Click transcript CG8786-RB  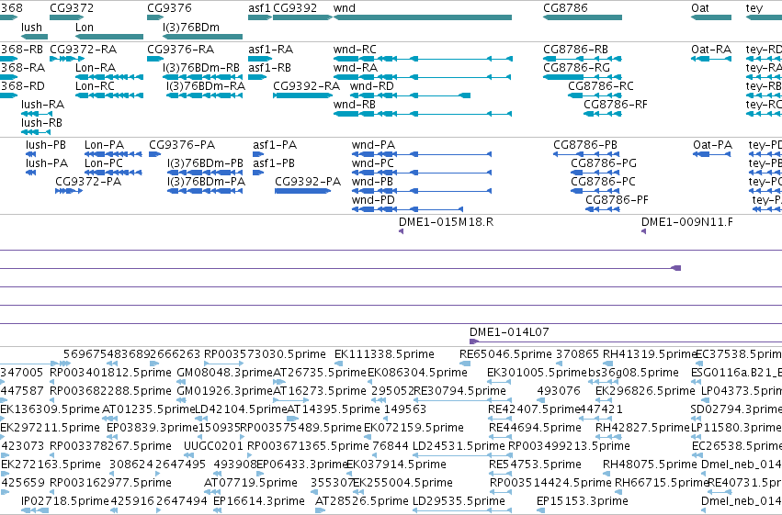click(x=583, y=59)
